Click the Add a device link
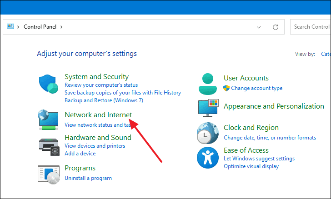Viewport: 331px width, 199px height. 80,154
